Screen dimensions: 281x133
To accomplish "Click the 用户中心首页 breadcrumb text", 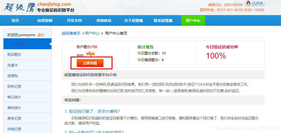I will [116, 33].
